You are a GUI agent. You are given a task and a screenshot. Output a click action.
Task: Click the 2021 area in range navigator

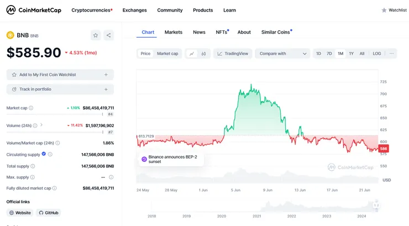[x=256, y=216]
